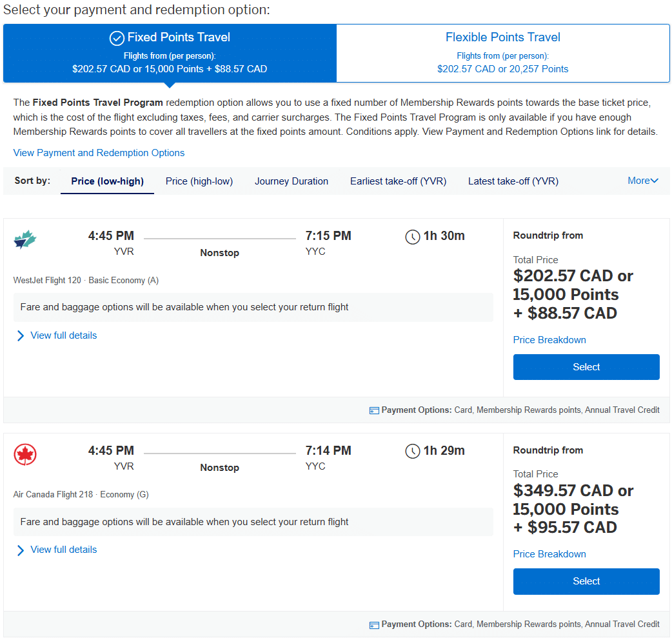Select the WestJet flight at $202.57 CAD
This screenshot has height=638, width=672.
(x=586, y=366)
